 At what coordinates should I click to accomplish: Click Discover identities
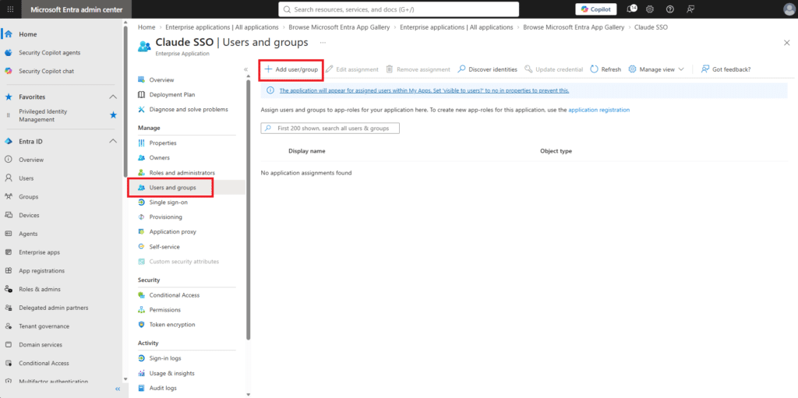coord(488,69)
